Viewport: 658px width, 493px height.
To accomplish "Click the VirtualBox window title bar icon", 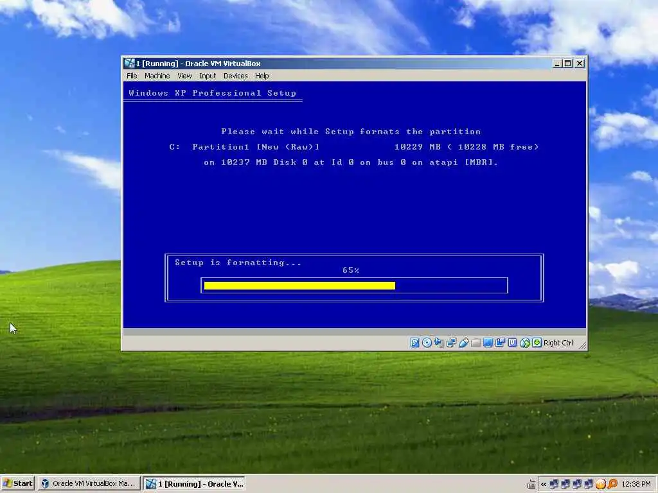I will [x=129, y=64].
